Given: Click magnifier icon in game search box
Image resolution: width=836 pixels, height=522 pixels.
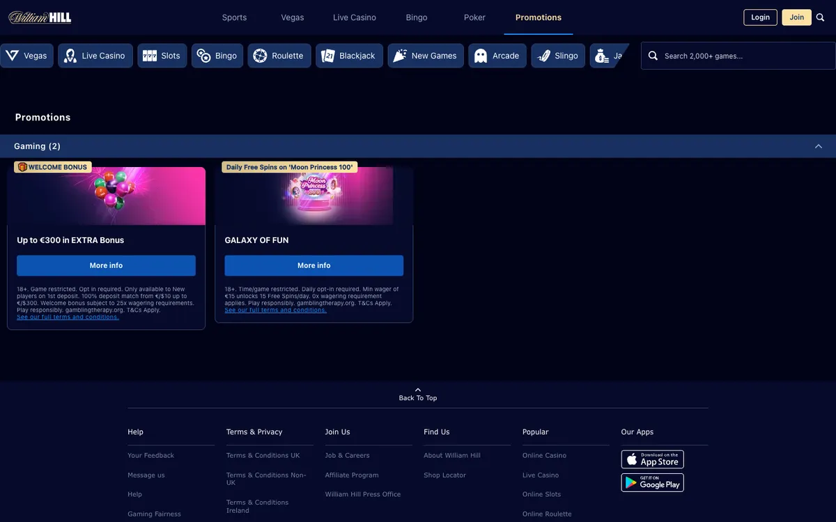Looking at the screenshot, I should click(x=653, y=56).
